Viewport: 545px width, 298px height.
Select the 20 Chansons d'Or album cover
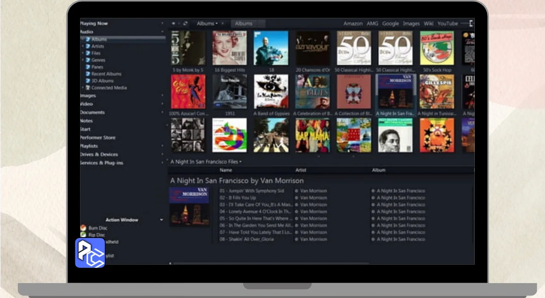[313, 48]
